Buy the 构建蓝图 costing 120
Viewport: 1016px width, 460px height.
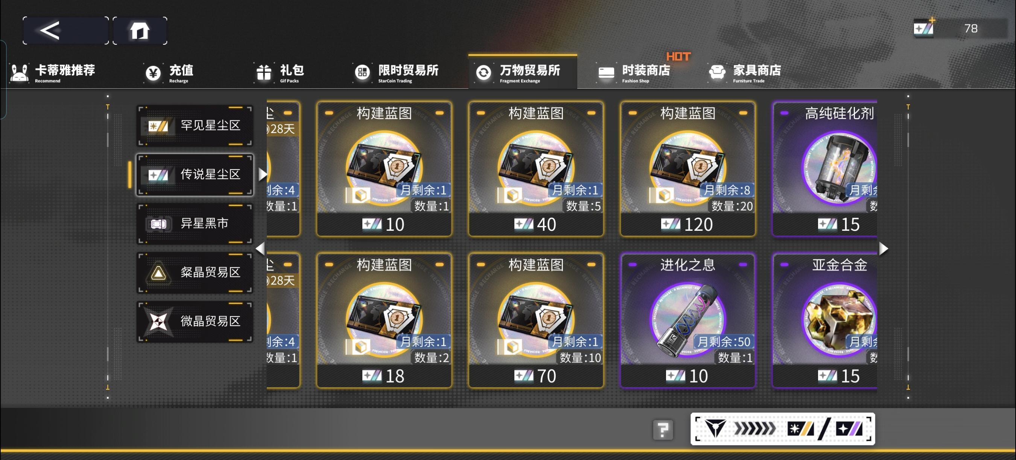coord(687,169)
